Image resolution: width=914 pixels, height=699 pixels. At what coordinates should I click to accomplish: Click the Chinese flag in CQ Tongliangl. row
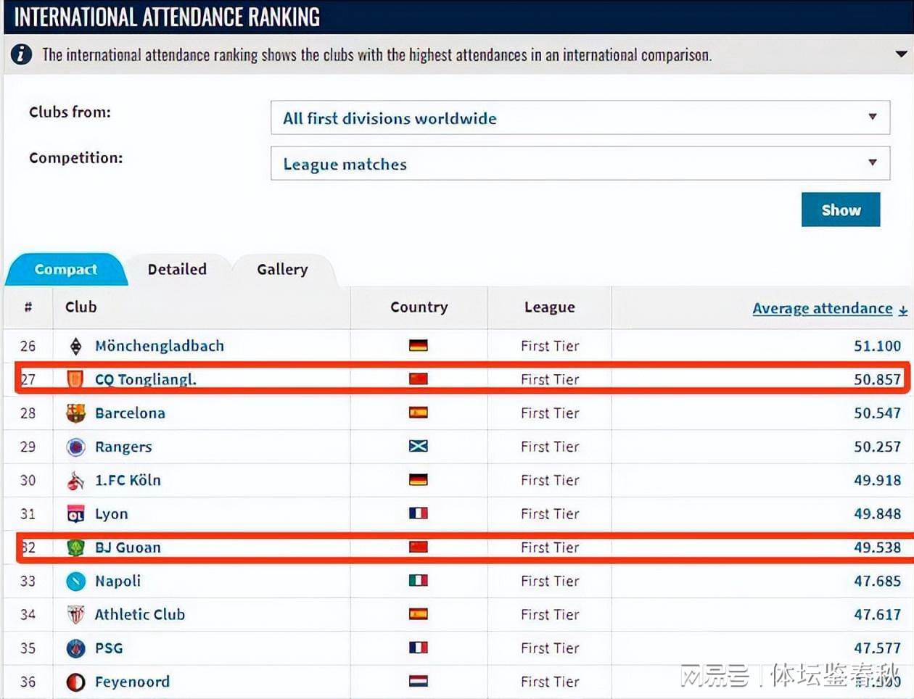[x=419, y=379]
